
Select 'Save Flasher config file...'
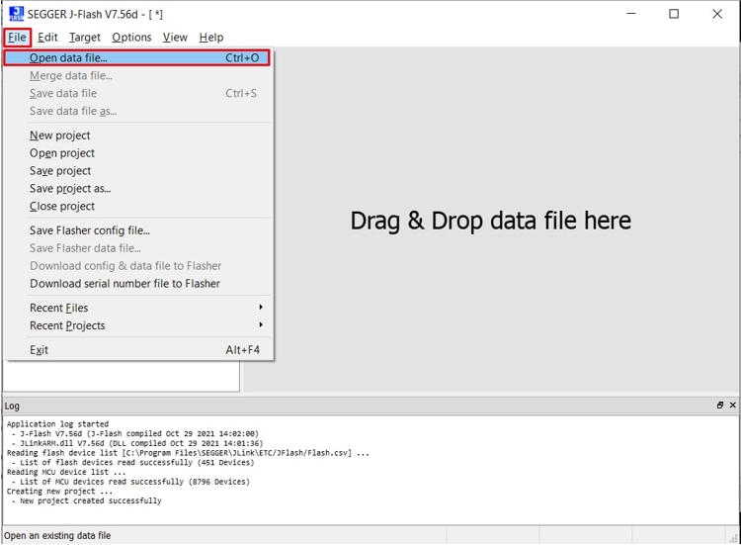pos(90,230)
